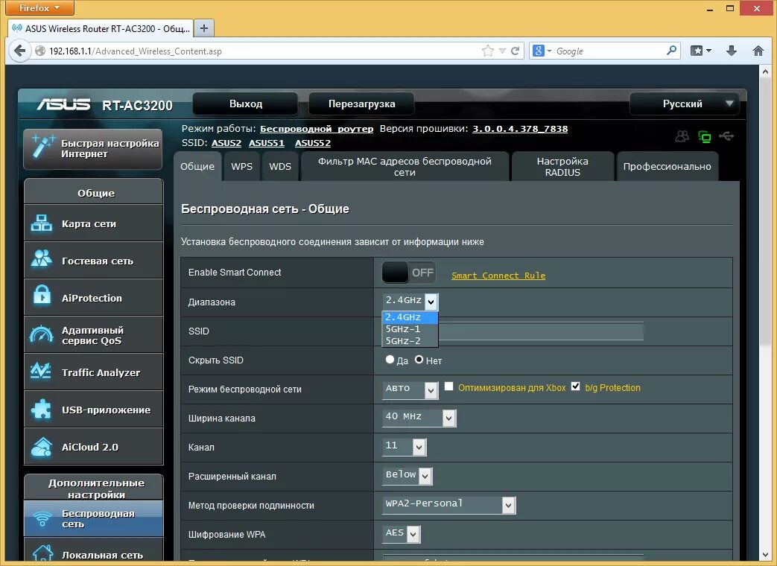Open Шифрование WPA AES dropdown
777x566 pixels.
point(402,534)
